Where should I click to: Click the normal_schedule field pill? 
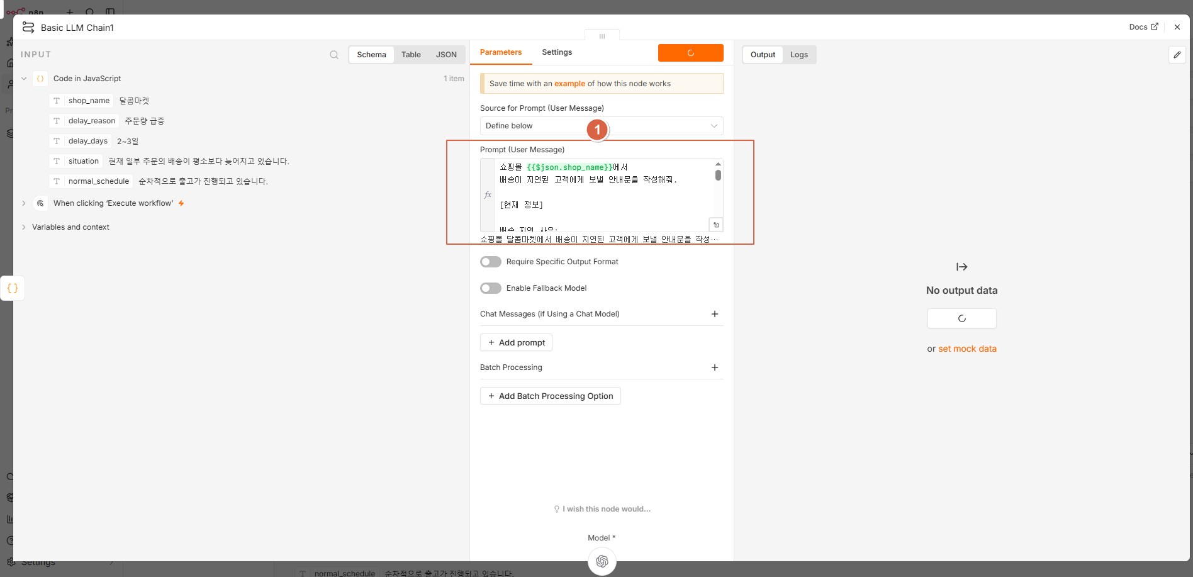coord(91,181)
